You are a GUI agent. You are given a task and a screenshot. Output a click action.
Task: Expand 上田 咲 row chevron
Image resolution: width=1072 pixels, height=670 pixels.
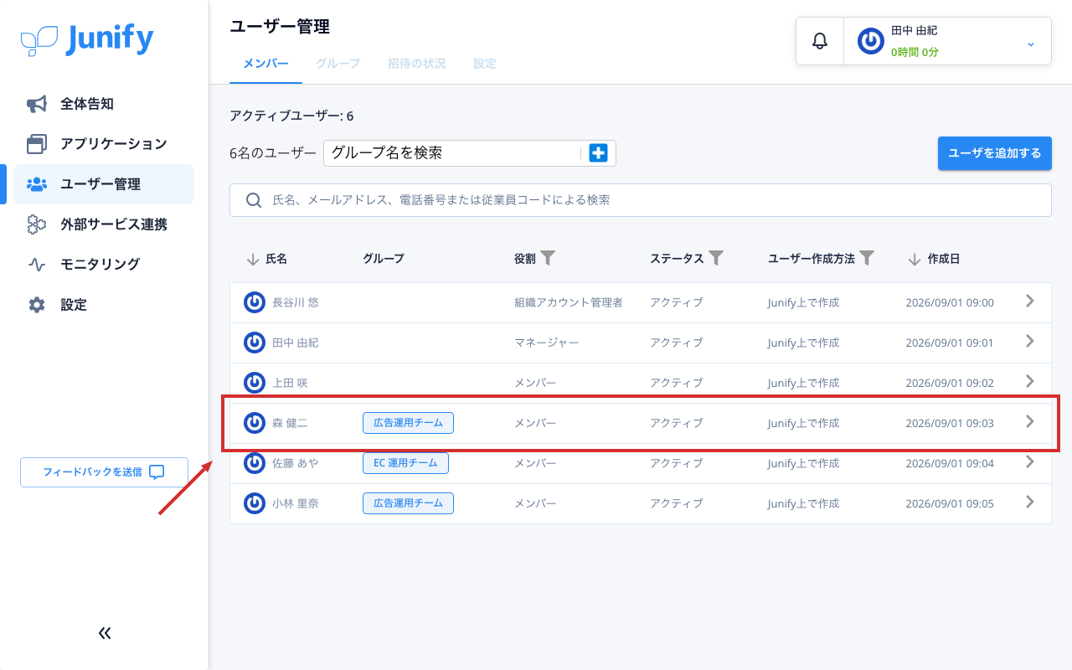coord(1030,381)
